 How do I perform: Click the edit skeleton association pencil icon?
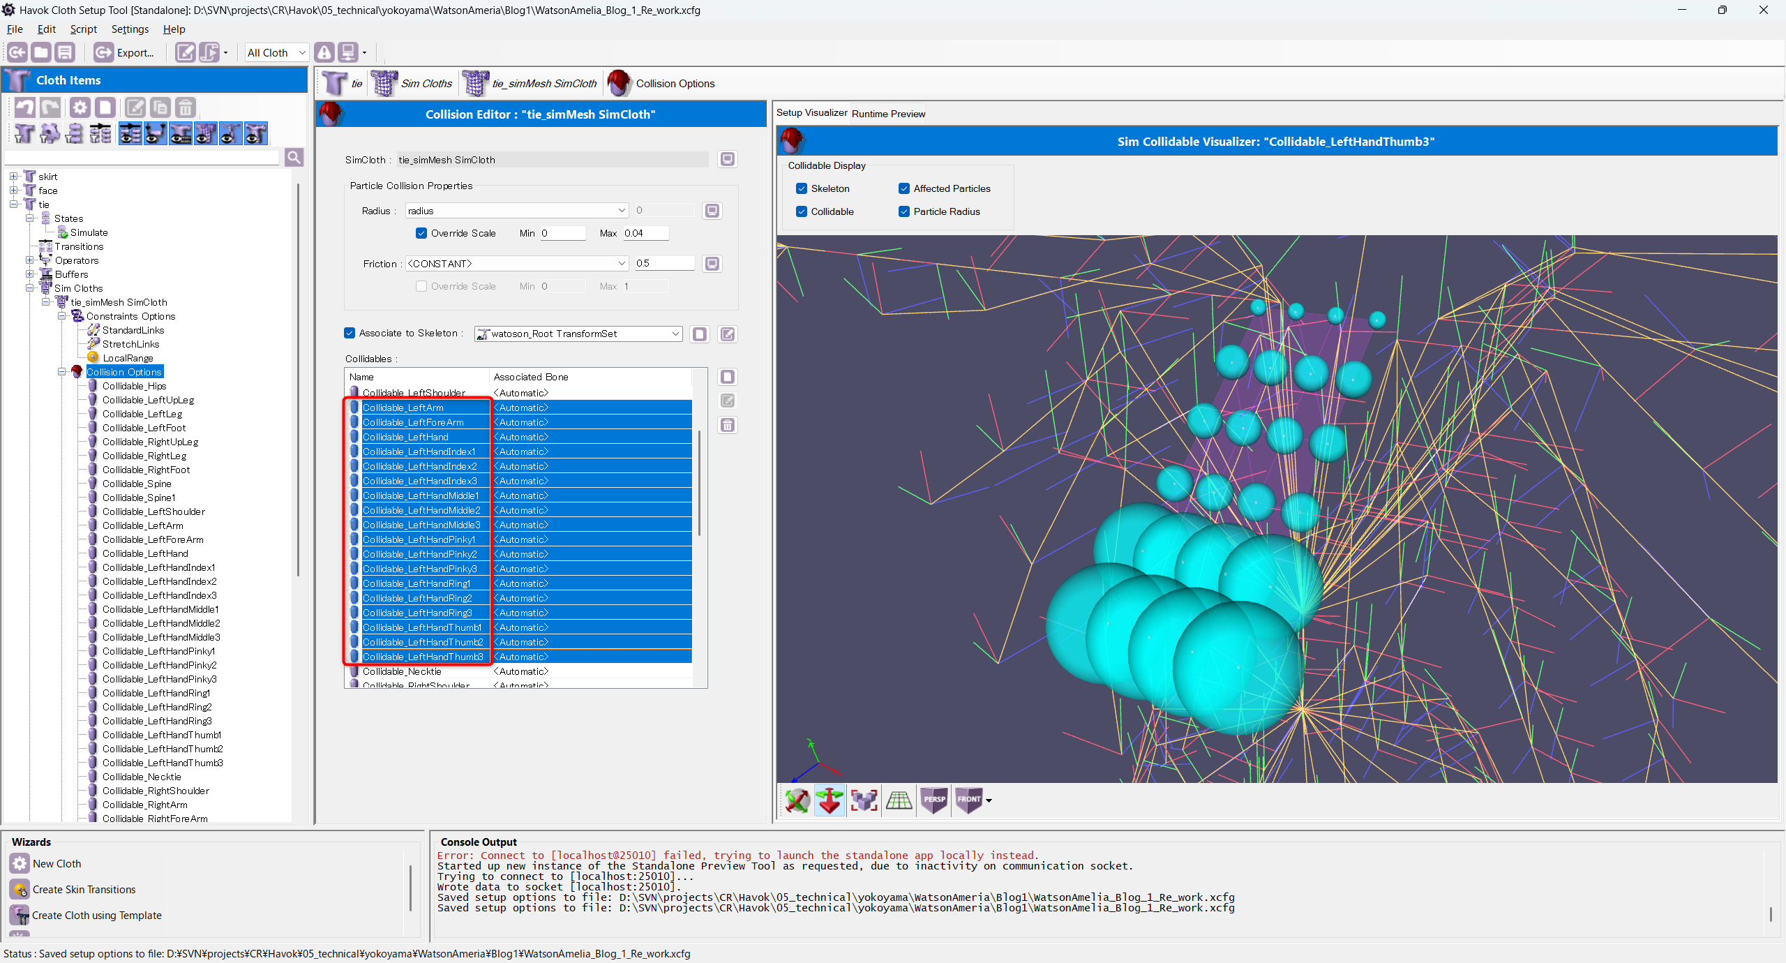[727, 334]
